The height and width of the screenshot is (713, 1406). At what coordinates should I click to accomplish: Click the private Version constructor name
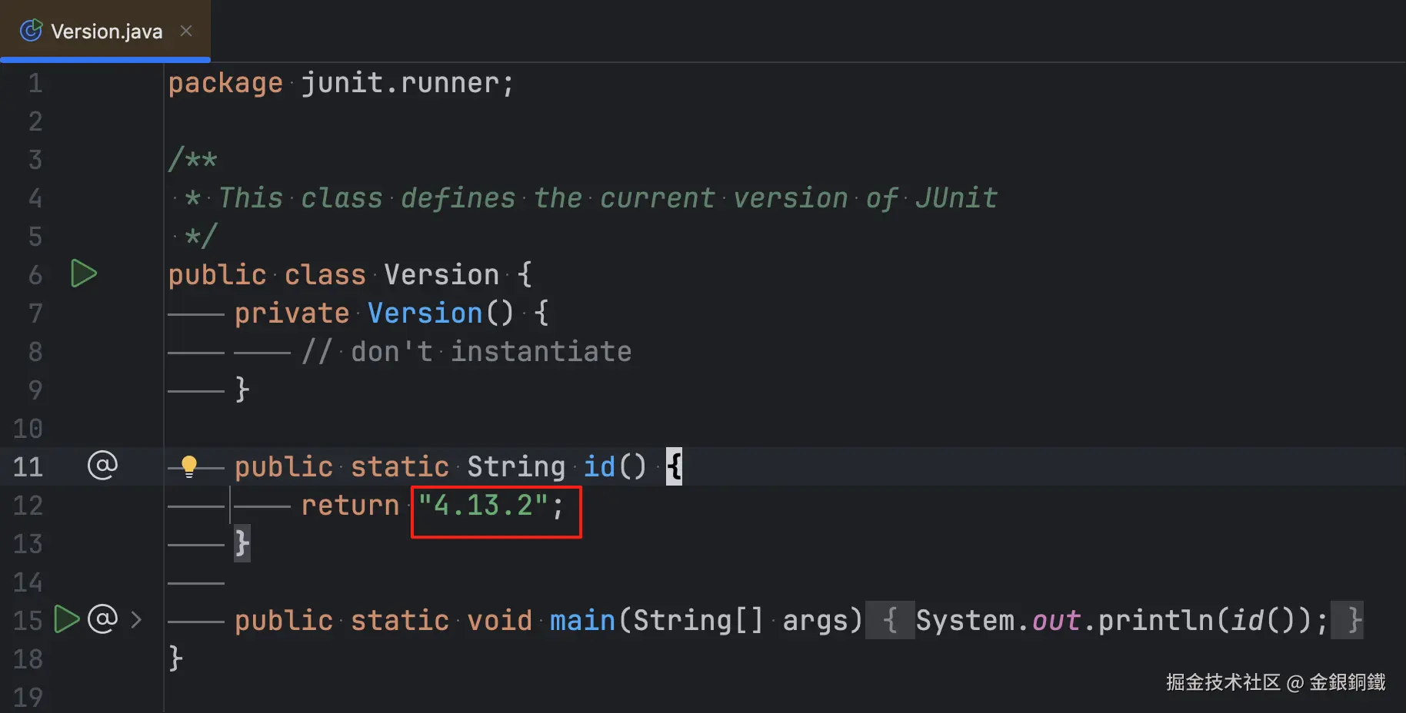[425, 313]
